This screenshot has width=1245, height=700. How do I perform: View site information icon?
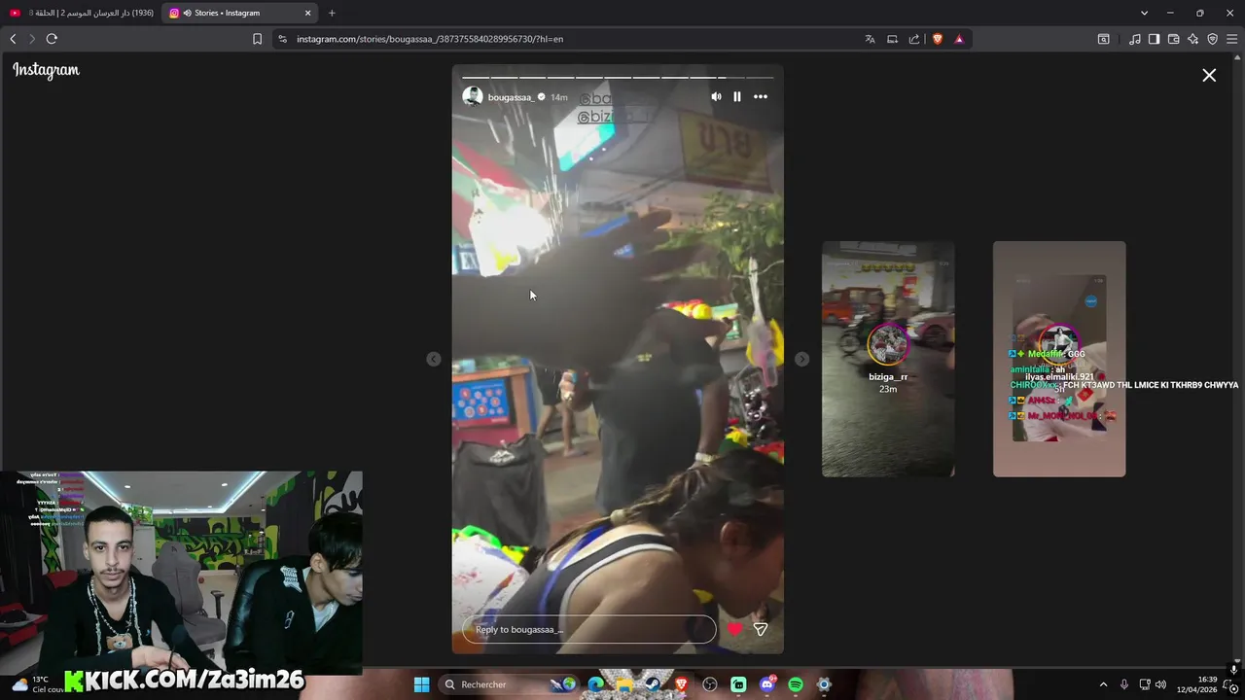pos(282,39)
